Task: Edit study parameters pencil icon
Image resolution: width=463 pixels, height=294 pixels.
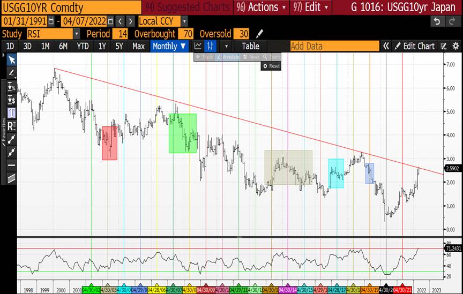Action: [259, 34]
